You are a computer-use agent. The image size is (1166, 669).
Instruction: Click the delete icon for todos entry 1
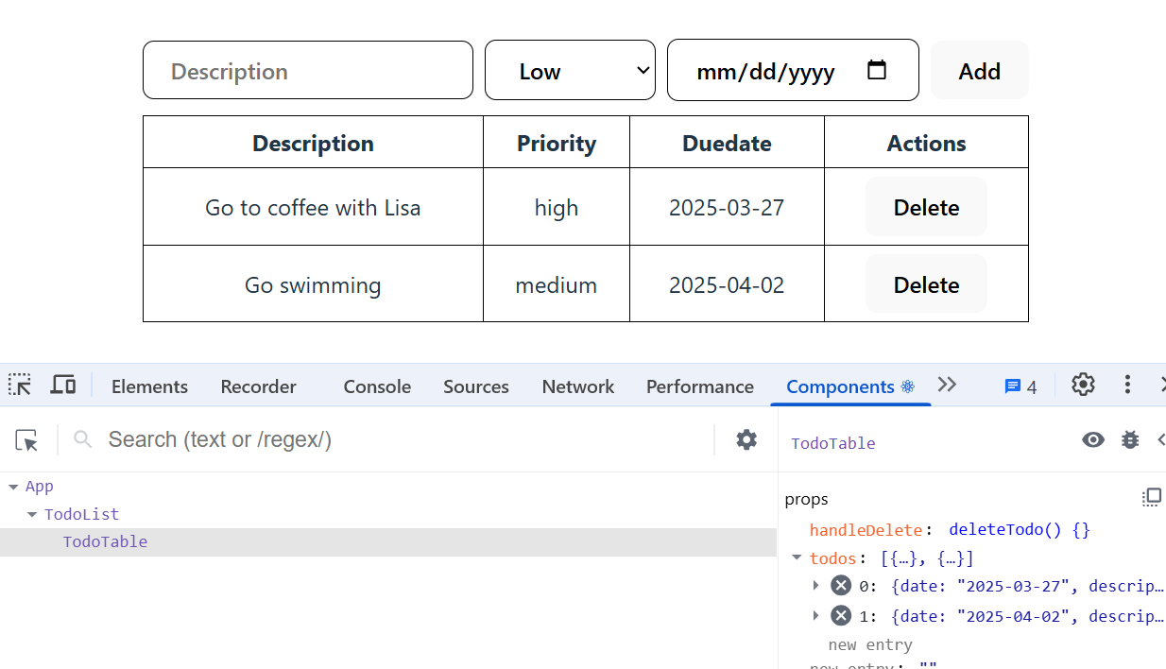841,616
